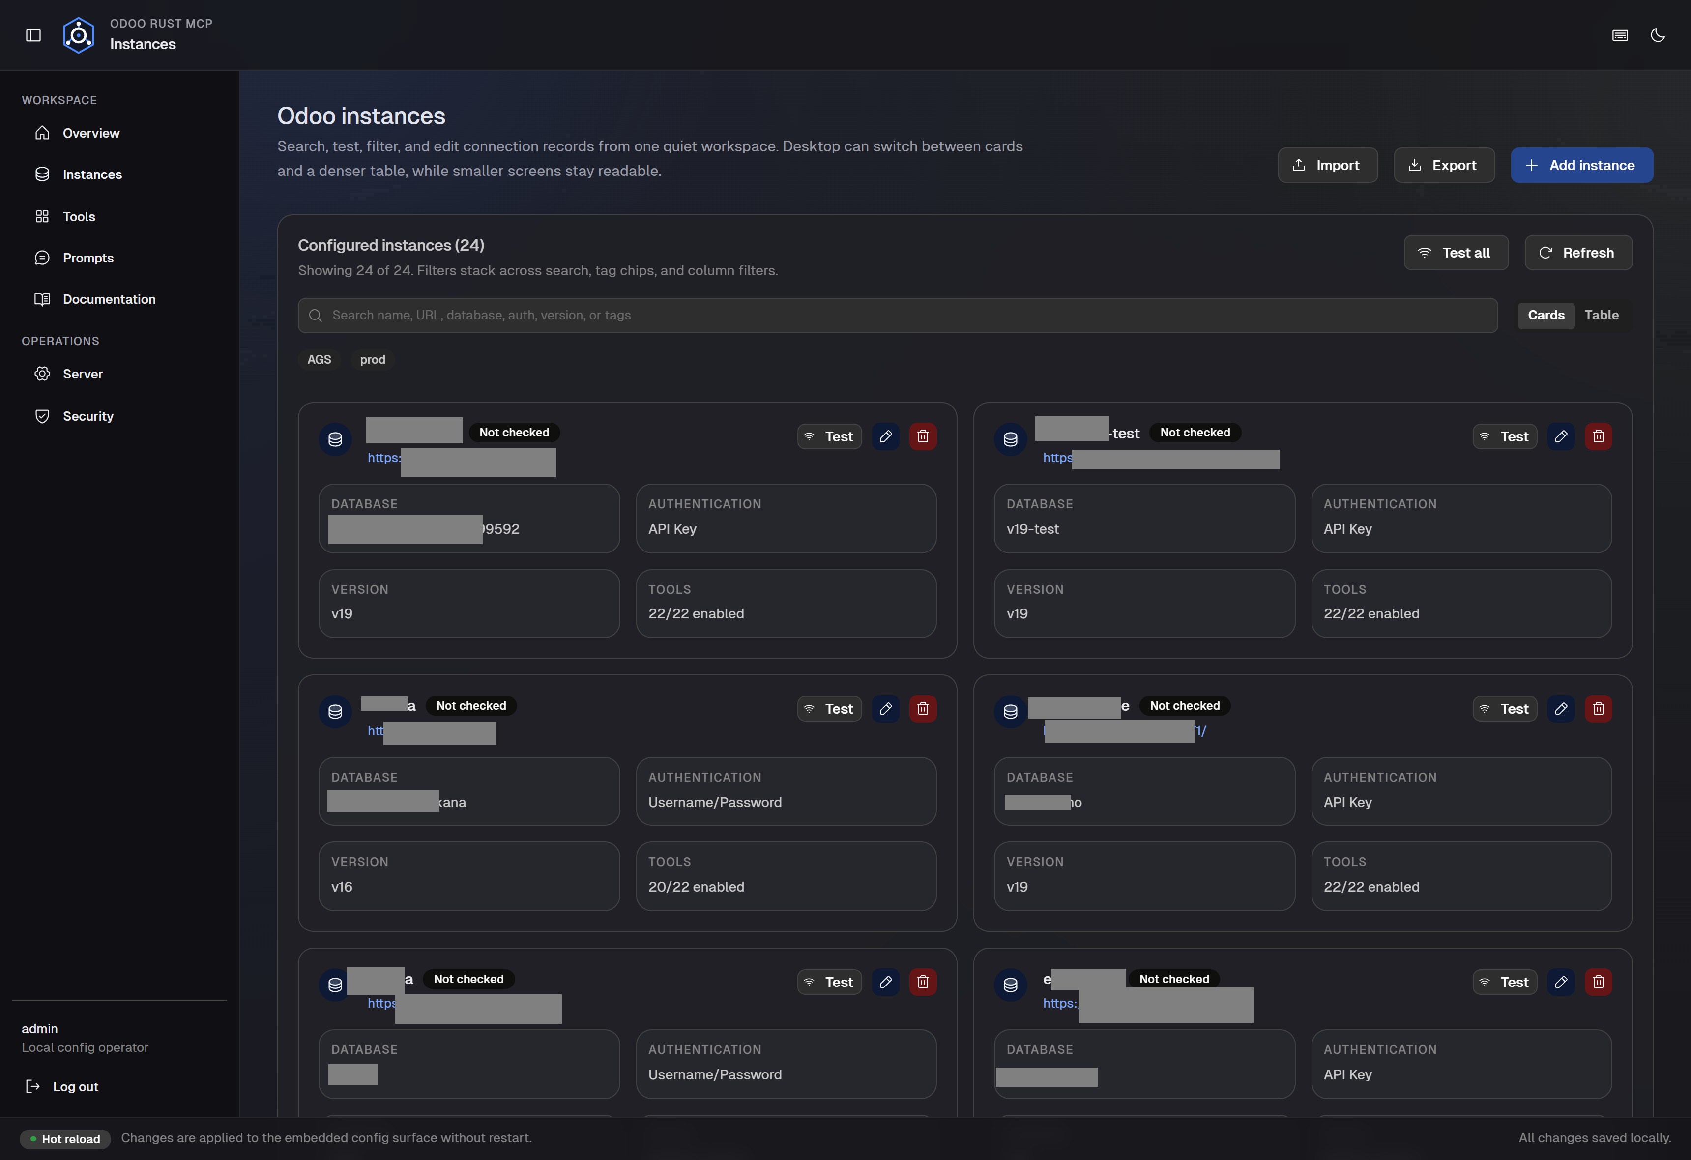Edit the bottom-left Username/Password instance
The image size is (1691, 1160).
click(885, 982)
